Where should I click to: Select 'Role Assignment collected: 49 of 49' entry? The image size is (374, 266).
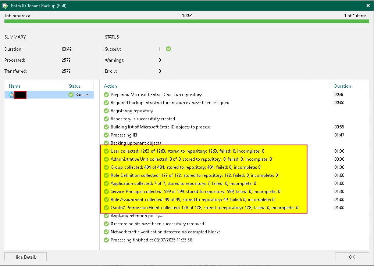coord(192,200)
